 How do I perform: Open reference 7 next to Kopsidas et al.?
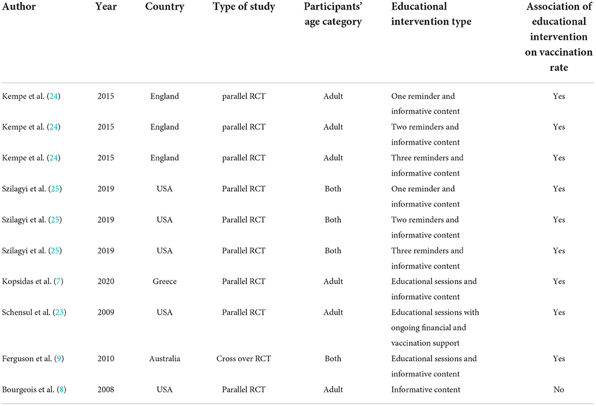pos(58,282)
